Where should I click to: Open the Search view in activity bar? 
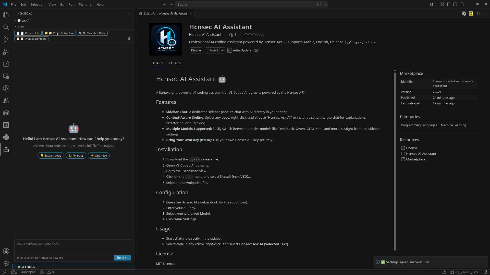click(x=6, y=27)
